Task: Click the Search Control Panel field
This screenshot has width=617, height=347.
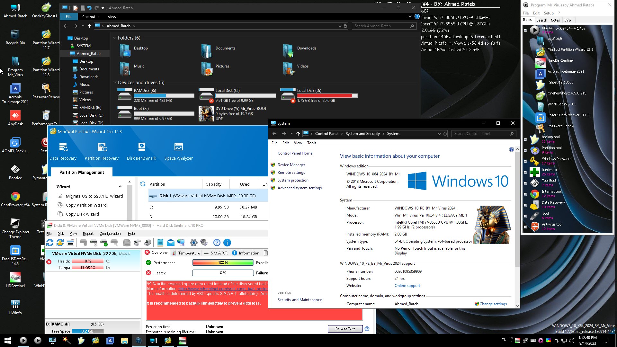Action: [x=484, y=134]
